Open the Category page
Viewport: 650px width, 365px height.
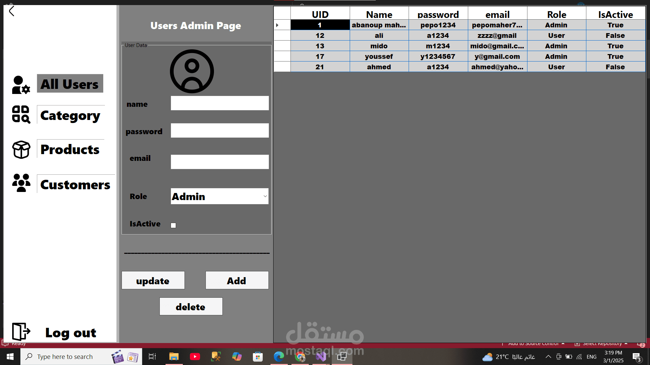pyautogui.click(x=70, y=115)
